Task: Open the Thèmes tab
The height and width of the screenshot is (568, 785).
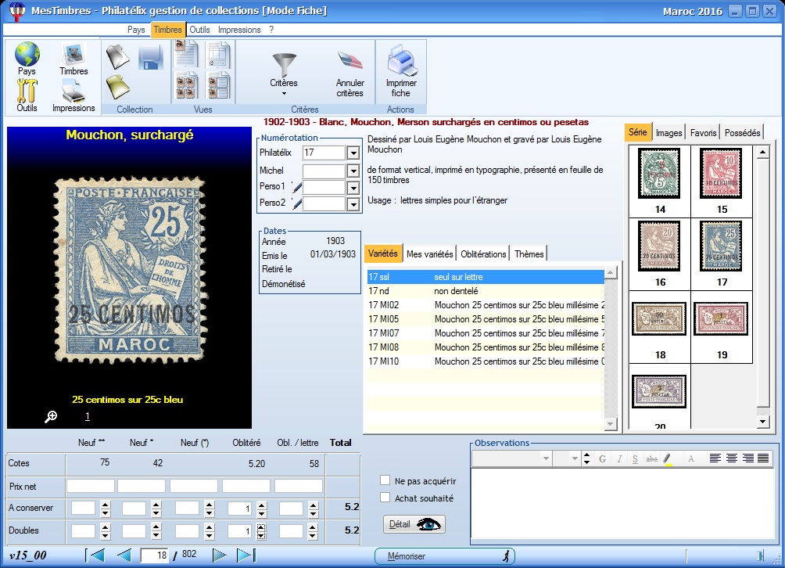Action: [x=529, y=254]
